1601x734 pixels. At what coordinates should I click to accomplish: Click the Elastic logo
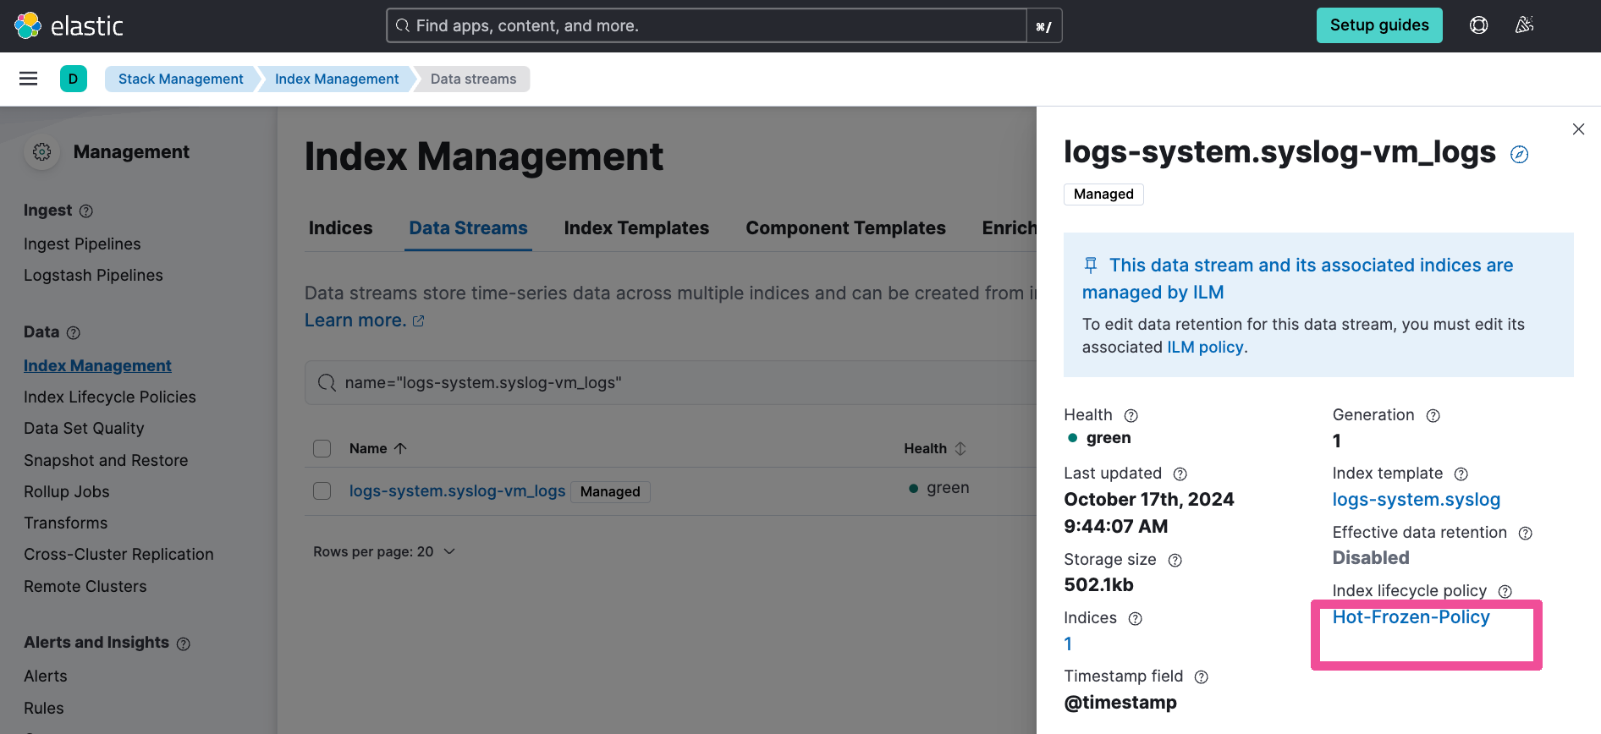coord(69,25)
